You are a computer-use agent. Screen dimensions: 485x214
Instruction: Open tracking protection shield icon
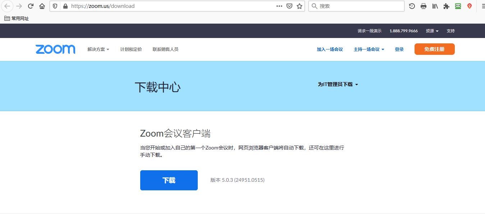[x=55, y=6]
